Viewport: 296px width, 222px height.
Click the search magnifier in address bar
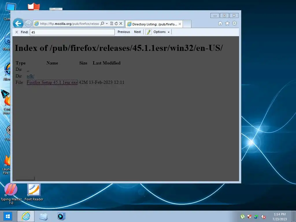[102, 23]
